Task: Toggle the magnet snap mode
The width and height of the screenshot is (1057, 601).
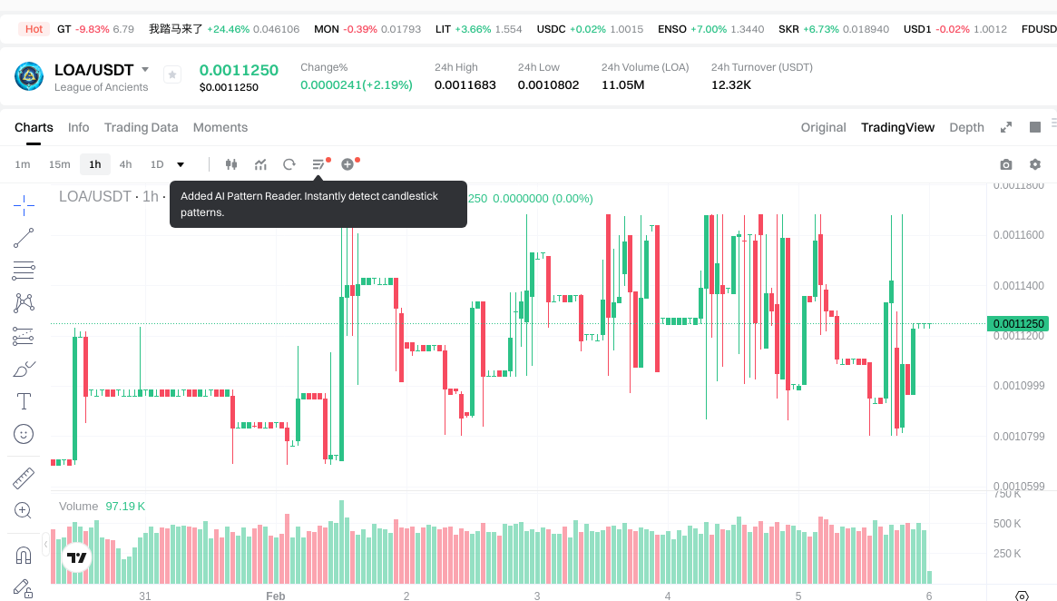Action: coord(24,554)
